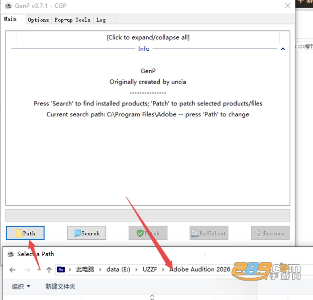The height and width of the screenshot is (300, 313).
Task: Expand chevron after data (E:) breadcrumb
Action: [x=136, y=270]
